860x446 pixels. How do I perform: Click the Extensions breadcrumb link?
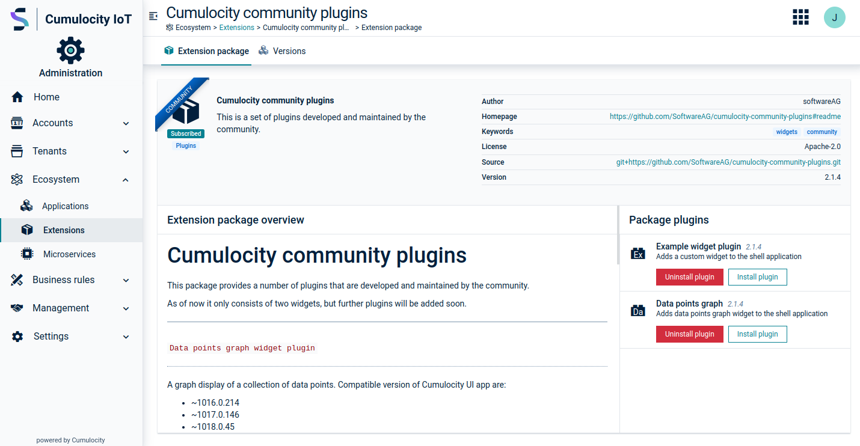(x=237, y=28)
